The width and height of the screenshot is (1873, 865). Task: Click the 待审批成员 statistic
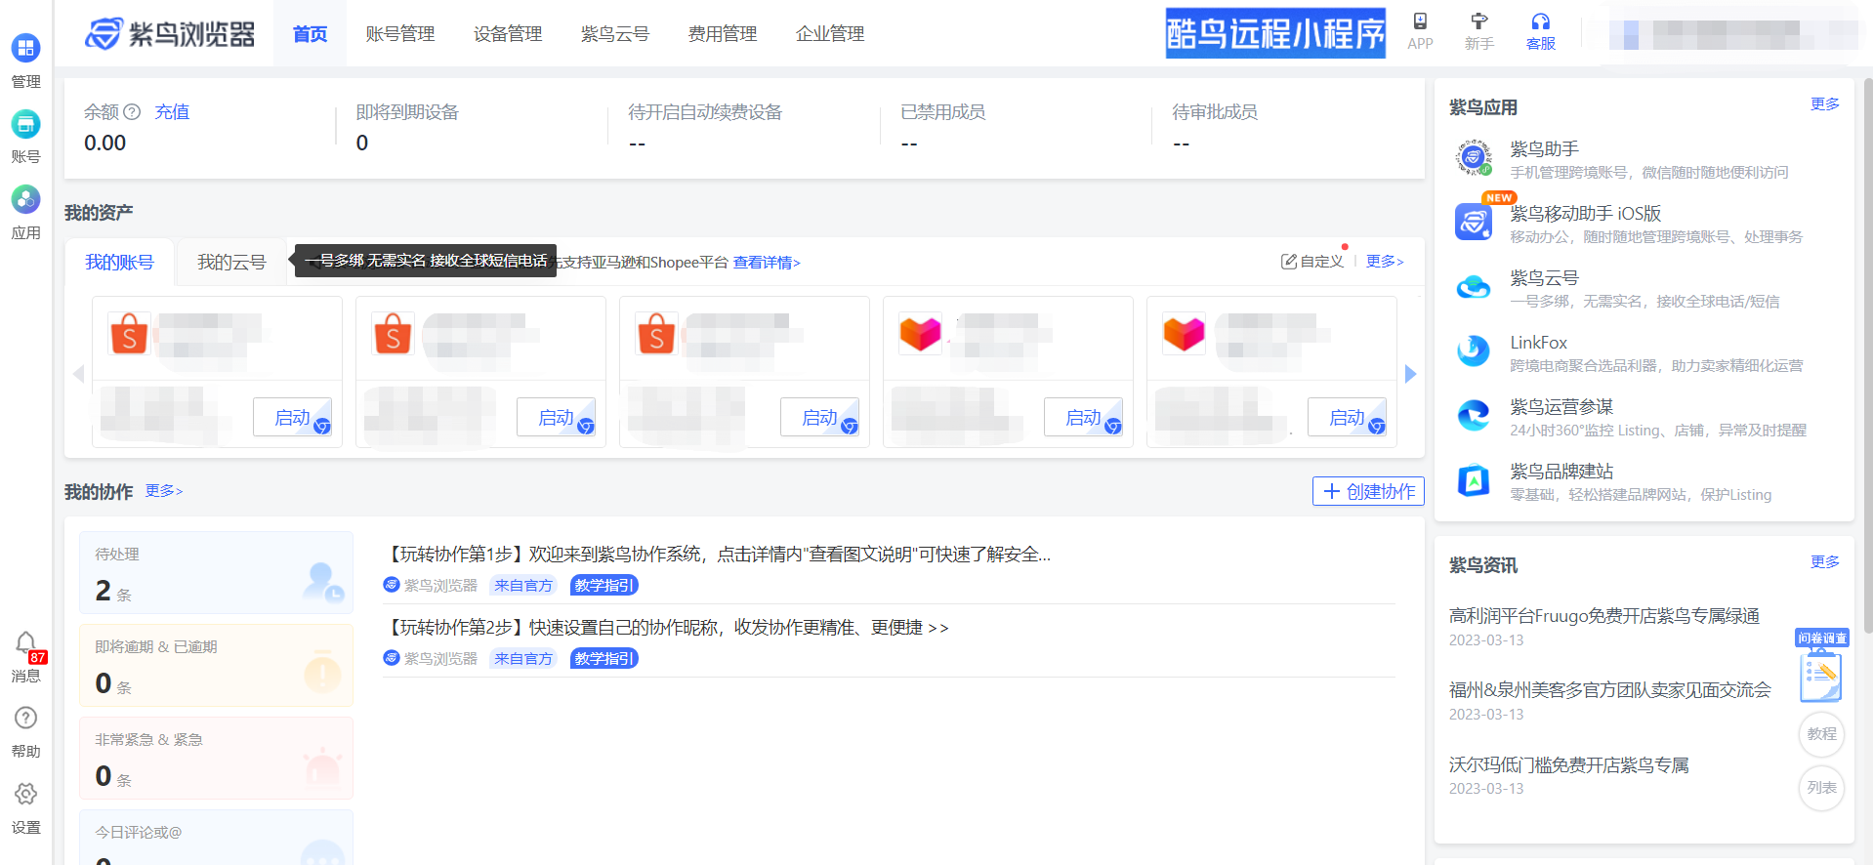(1215, 128)
